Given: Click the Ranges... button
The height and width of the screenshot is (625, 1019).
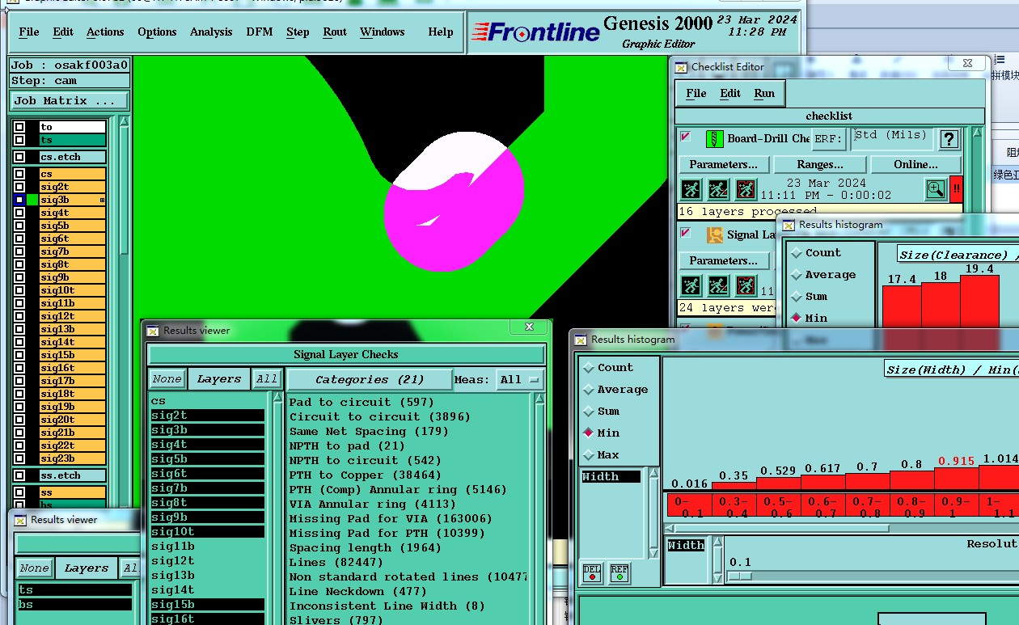Looking at the screenshot, I should 820,164.
